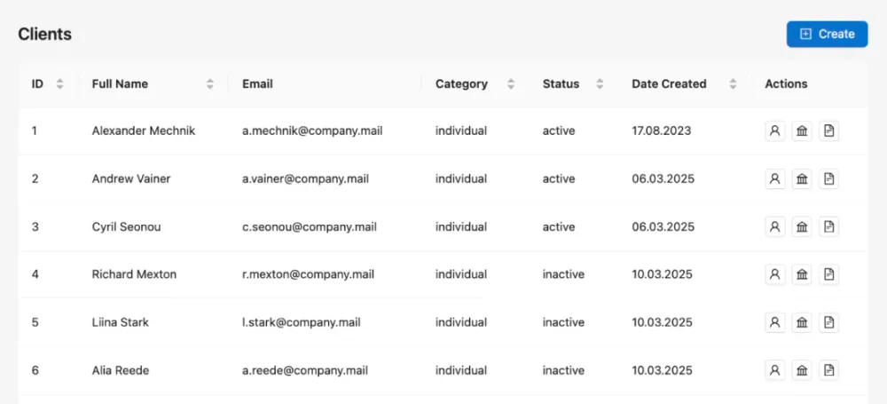Select the Richard Mexton name cell
This screenshot has width=887, height=404.
[134, 274]
